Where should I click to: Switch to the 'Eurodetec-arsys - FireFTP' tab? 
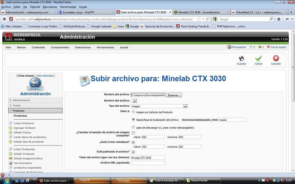(86, 12)
